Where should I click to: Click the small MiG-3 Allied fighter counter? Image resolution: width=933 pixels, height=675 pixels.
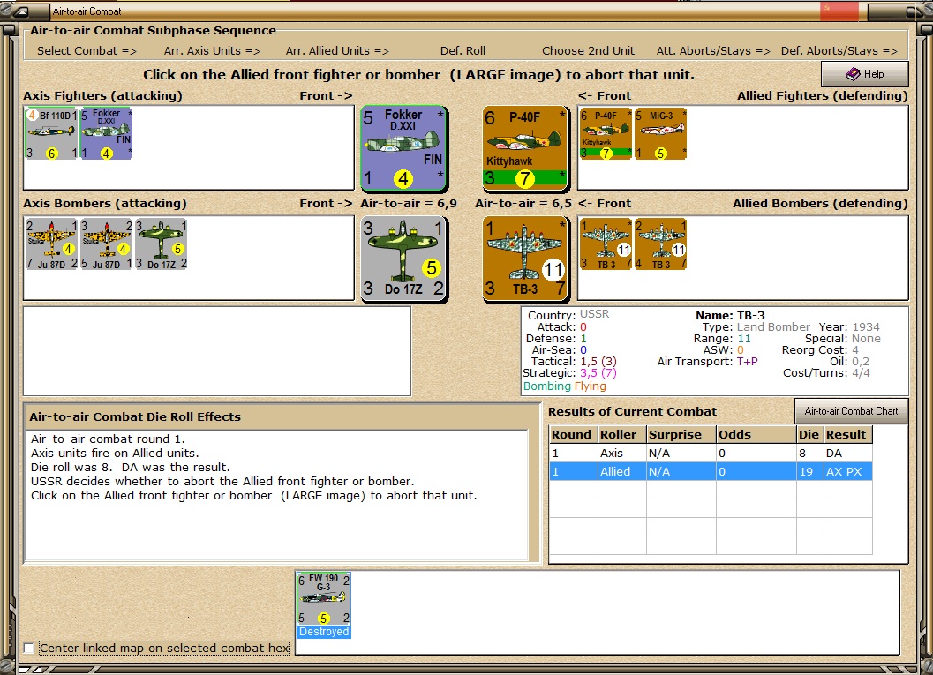click(660, 134)
